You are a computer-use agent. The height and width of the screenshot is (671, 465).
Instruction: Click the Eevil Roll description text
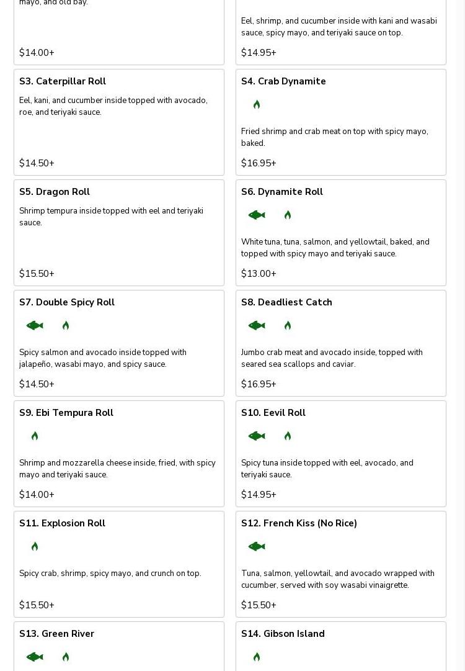(327, 469)
